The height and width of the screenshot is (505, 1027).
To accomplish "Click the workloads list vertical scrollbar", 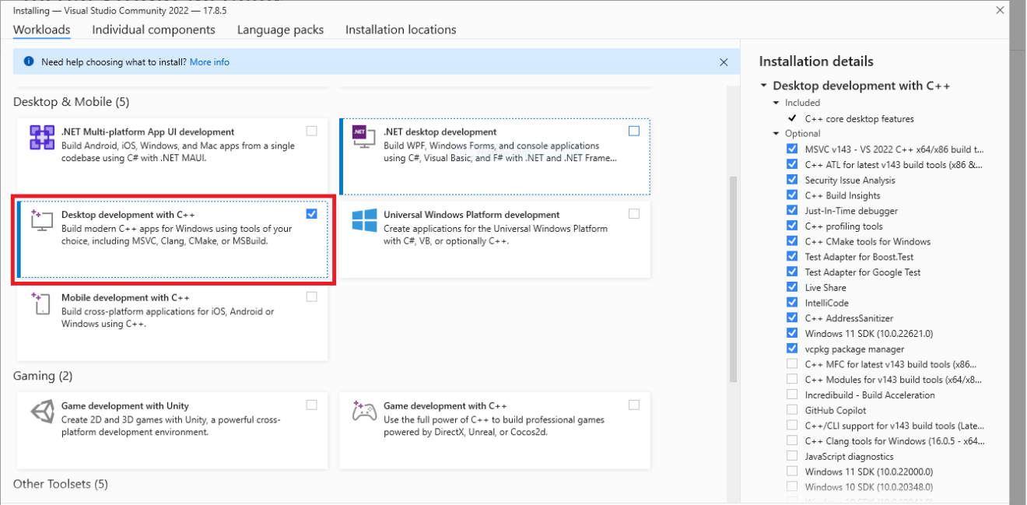I will click(732, 280).
